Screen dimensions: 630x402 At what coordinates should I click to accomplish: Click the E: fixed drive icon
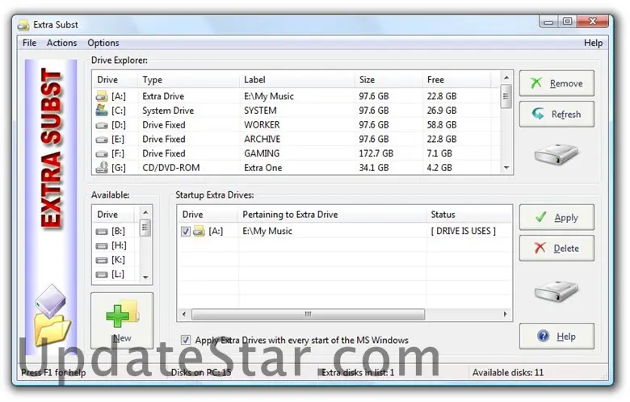coord(102,140)
